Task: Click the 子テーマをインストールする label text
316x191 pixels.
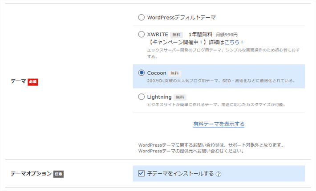Action: (x=180, y=174)
